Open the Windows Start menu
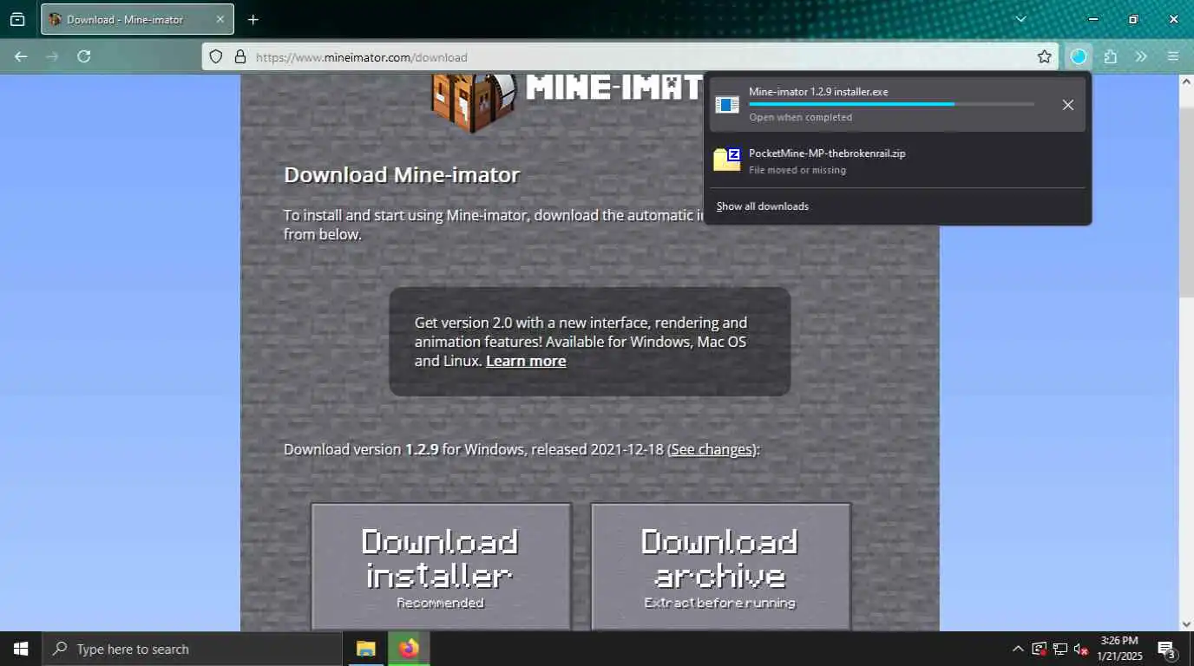The height and width of the screenshot is (666, 1194). (21, 649)
